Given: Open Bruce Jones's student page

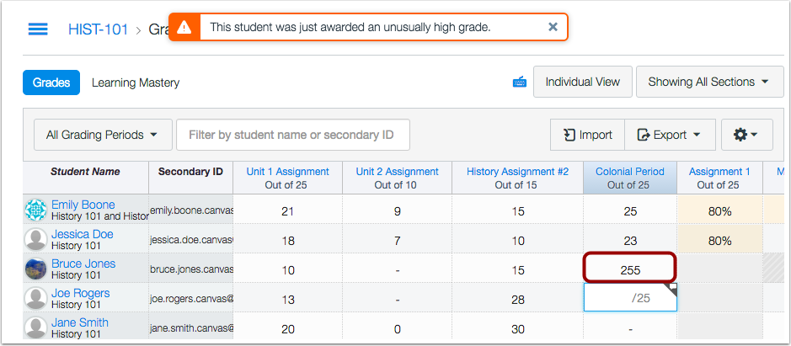Looking at the screenshot, I should [x=83, y=263].
